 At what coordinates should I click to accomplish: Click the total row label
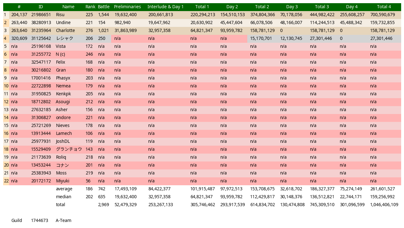61,205
